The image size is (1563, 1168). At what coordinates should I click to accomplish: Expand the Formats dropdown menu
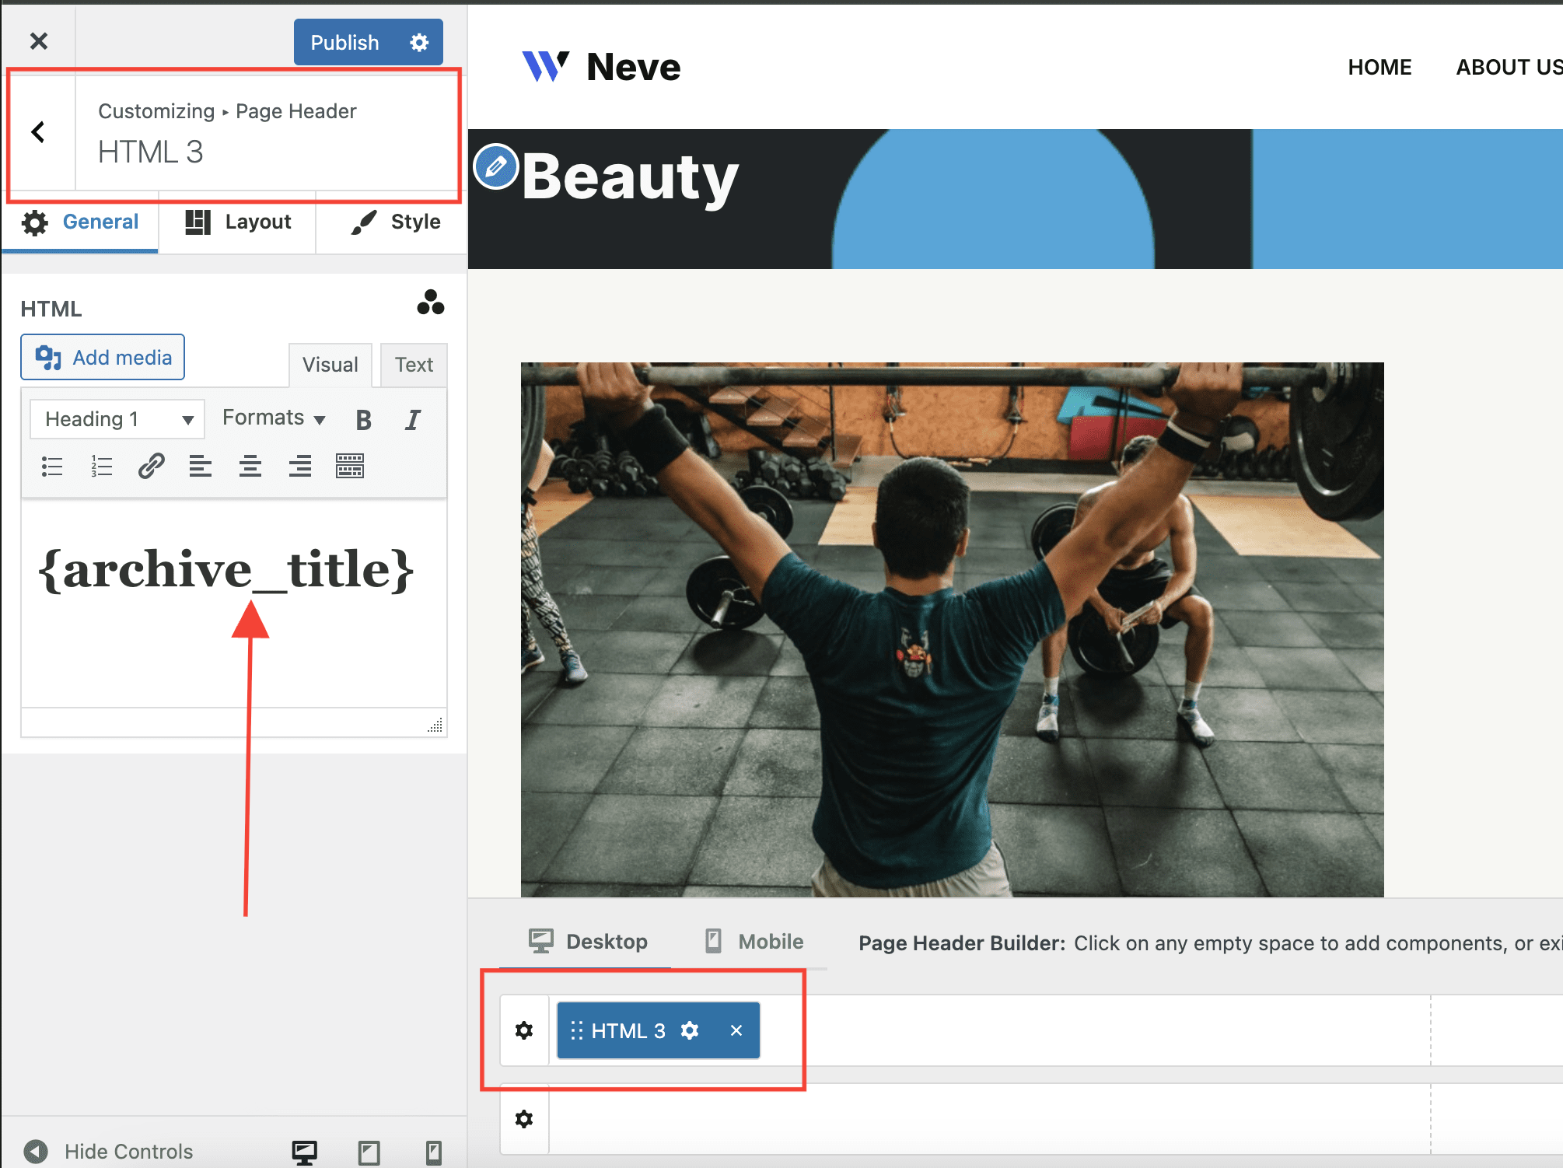coord(274,418)
